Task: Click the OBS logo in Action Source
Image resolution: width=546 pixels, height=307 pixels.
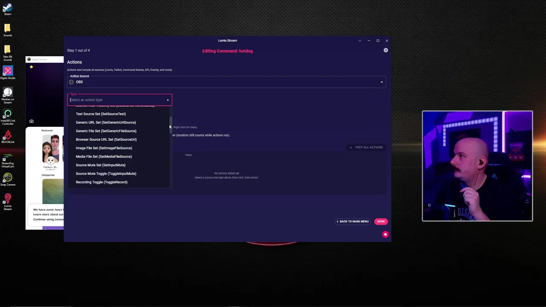Action: tap(71, 82)
